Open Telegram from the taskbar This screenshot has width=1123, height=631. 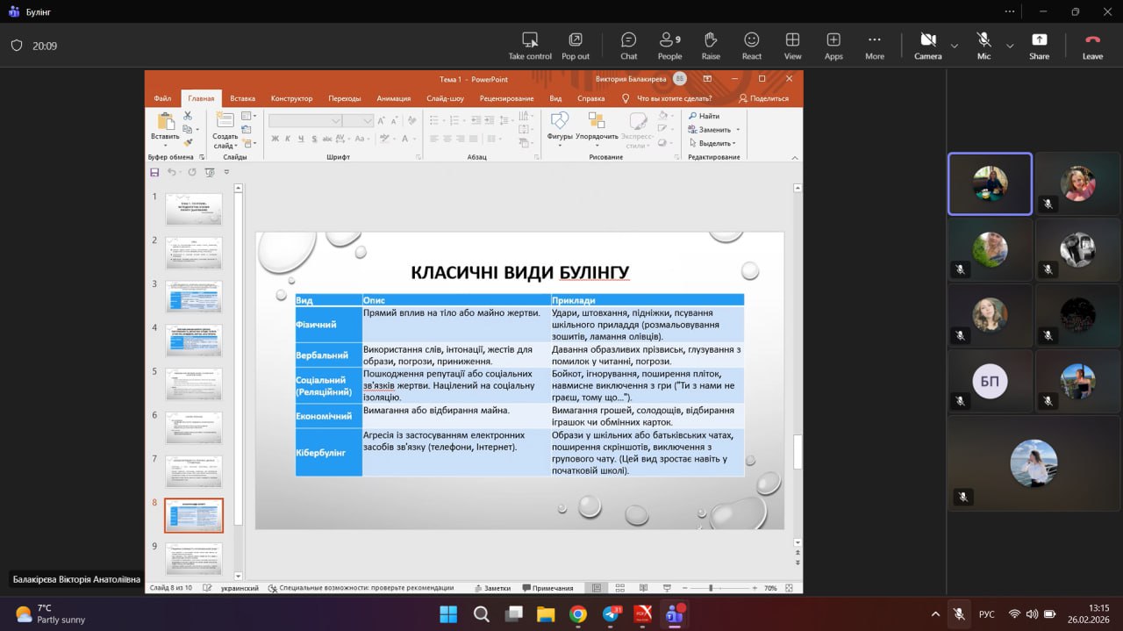[x=611, y=614]
